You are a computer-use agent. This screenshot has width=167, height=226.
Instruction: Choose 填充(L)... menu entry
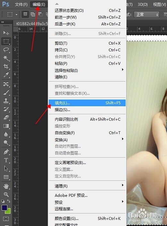pyautogui.click(x=87, y=103)
